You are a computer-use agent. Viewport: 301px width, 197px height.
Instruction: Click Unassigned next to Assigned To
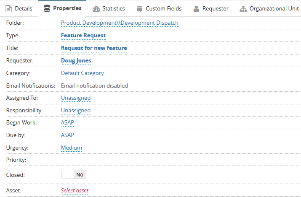76,98
